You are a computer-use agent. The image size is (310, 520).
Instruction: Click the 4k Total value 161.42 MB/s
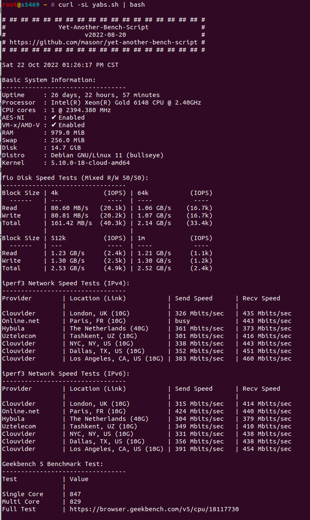click(71, 223)
